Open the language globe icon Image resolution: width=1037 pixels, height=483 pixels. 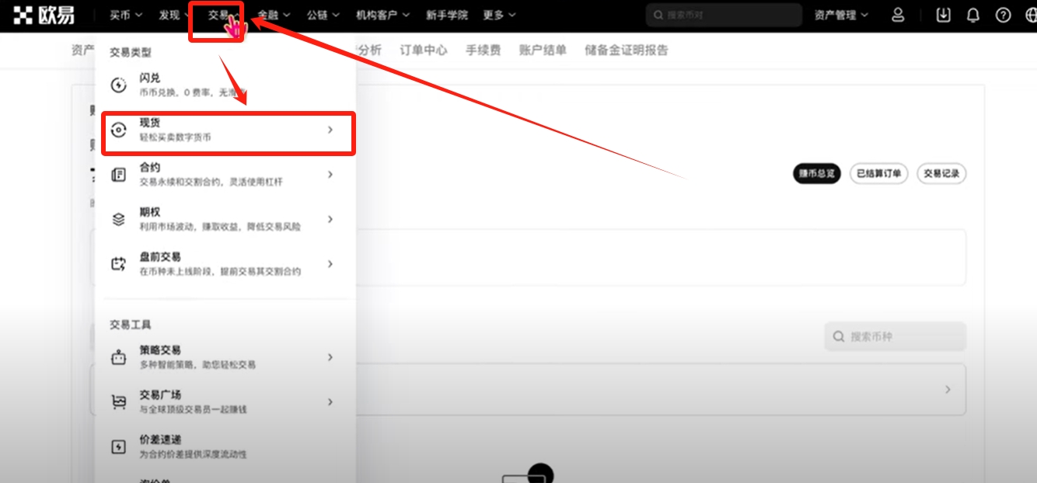[x=1030, y=15]
